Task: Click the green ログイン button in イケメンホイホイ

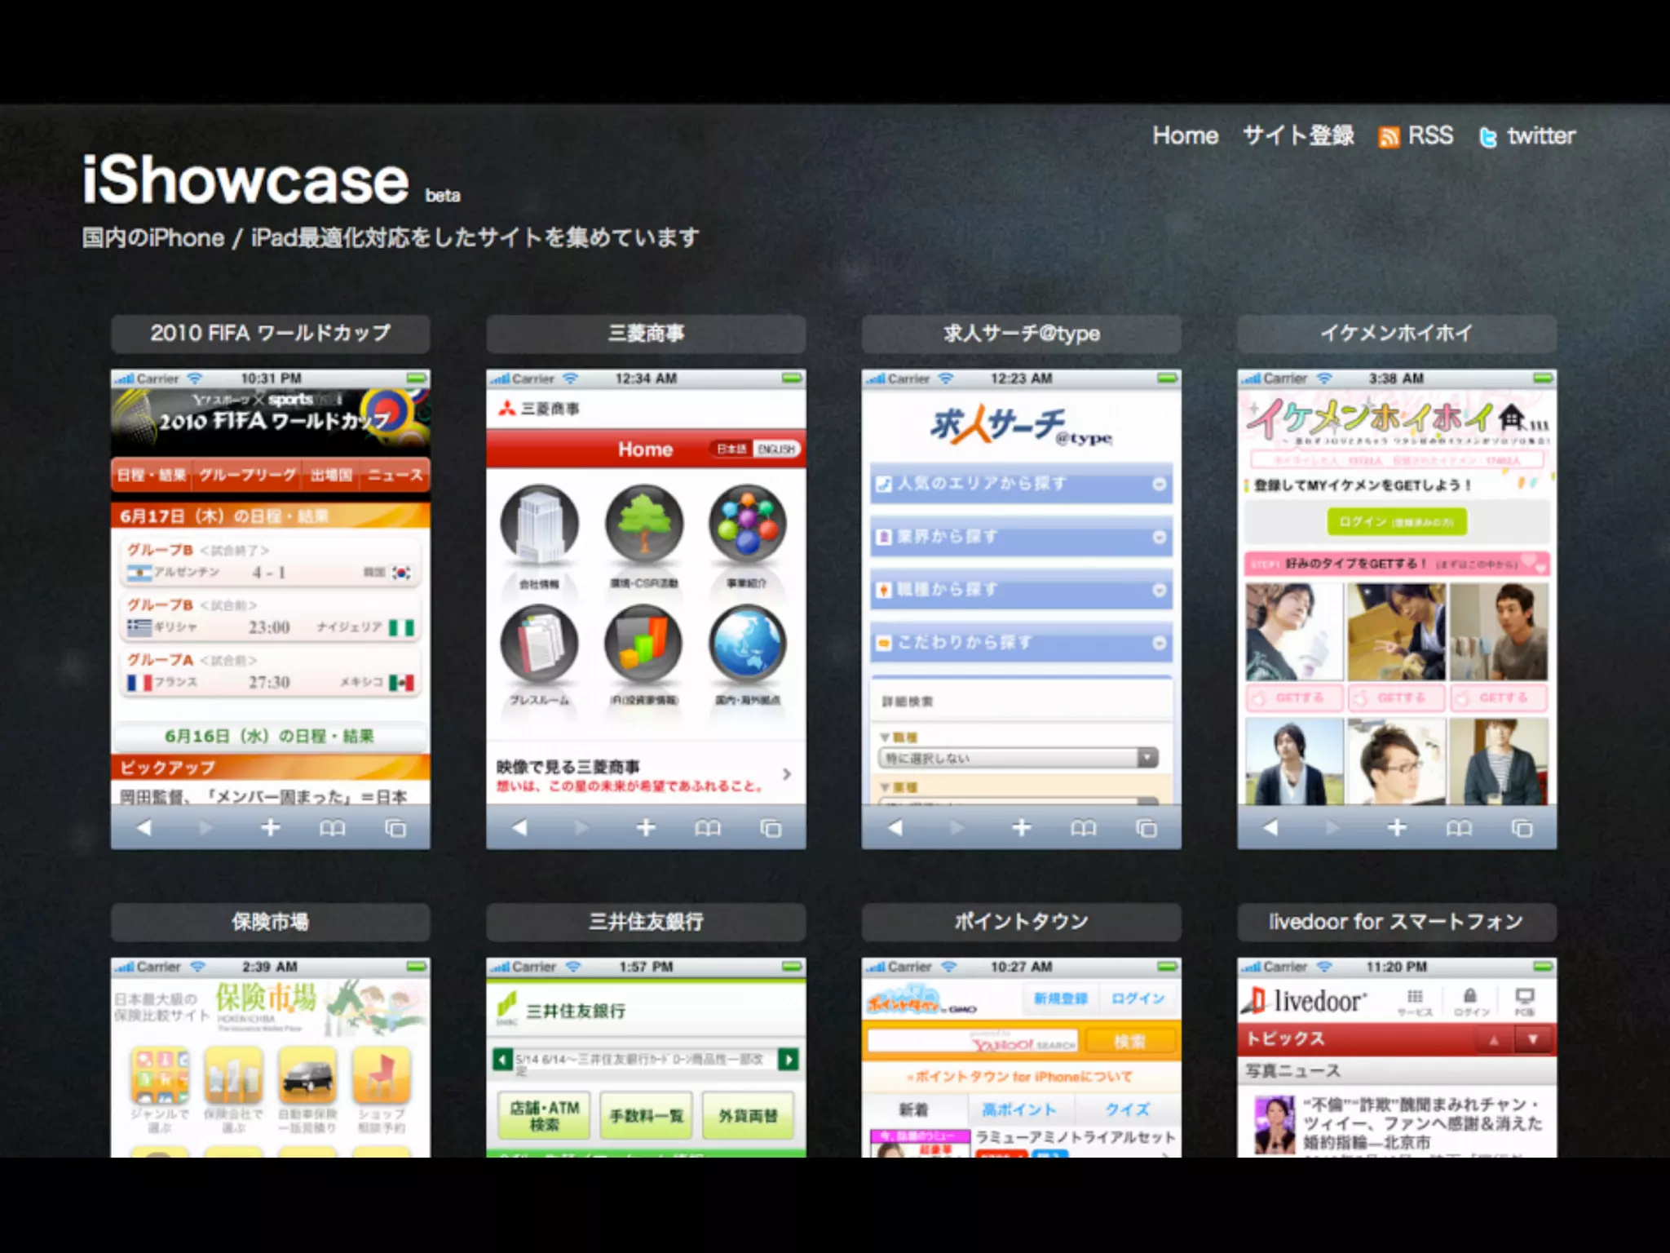Action: [x=1397, y=521]
